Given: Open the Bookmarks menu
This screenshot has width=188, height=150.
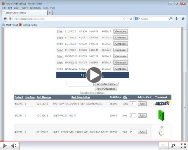Looking at the screenshot, I should (35, 8).
